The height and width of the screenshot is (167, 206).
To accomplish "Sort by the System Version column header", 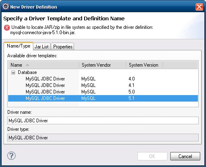I will tap(145, 65).
